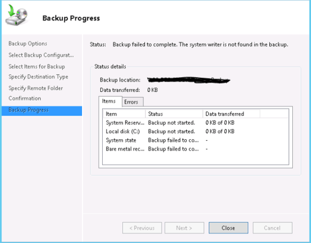Select the Specify Destination Type step

38,77
